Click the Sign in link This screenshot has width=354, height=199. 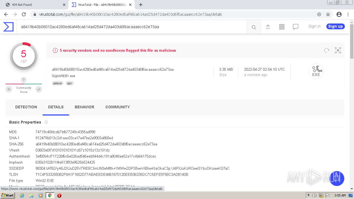(314, 26)
